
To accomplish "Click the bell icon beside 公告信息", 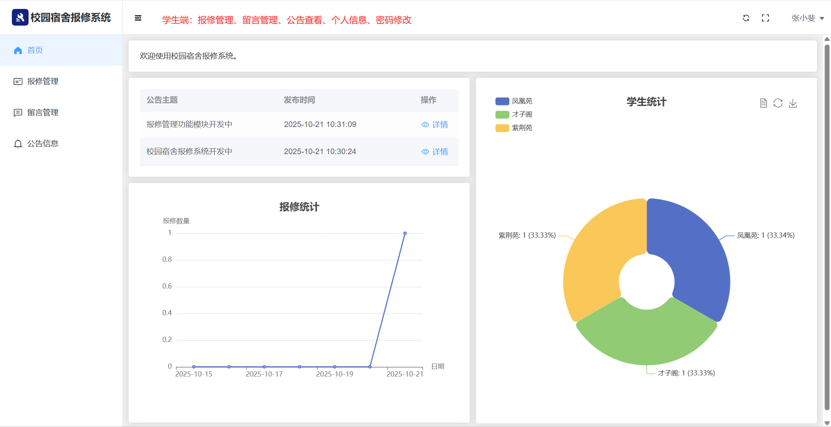I will pos(18,144).
